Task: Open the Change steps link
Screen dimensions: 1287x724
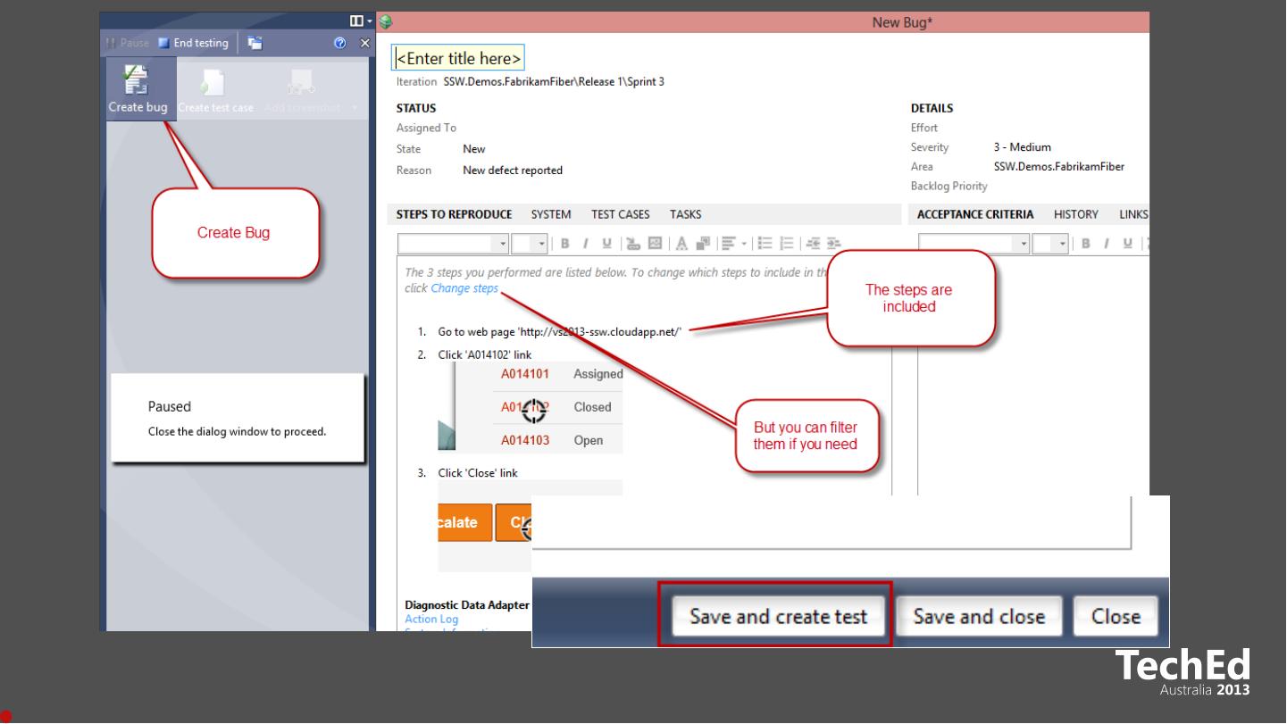Action: [x=464, y=288]
